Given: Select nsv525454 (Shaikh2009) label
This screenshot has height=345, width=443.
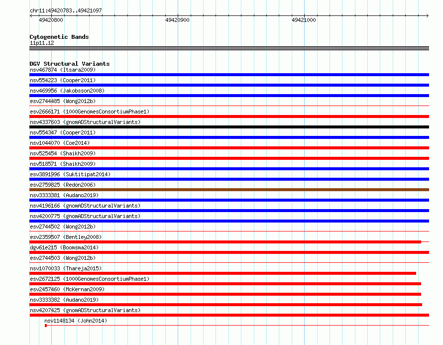Looking at the screenshot, I should click(63, 153).
